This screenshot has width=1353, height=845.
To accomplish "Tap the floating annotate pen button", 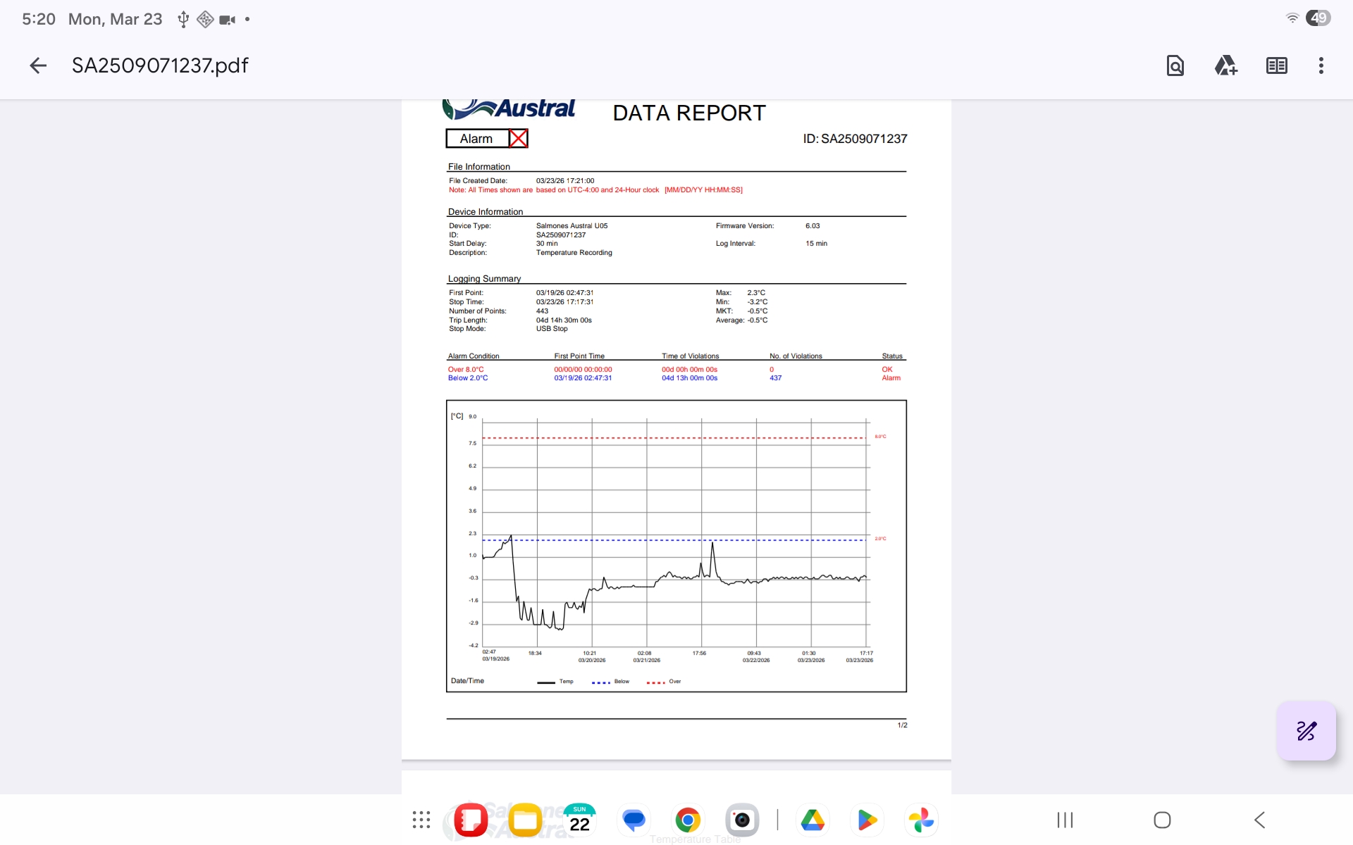I will tap(1306, 730).
